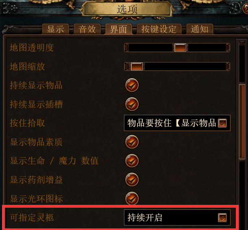Screen dimensions: 248x230
Task: Click left arrow of 地图透明度 slider
Action: pyautogui.click(x=126, y=47)
